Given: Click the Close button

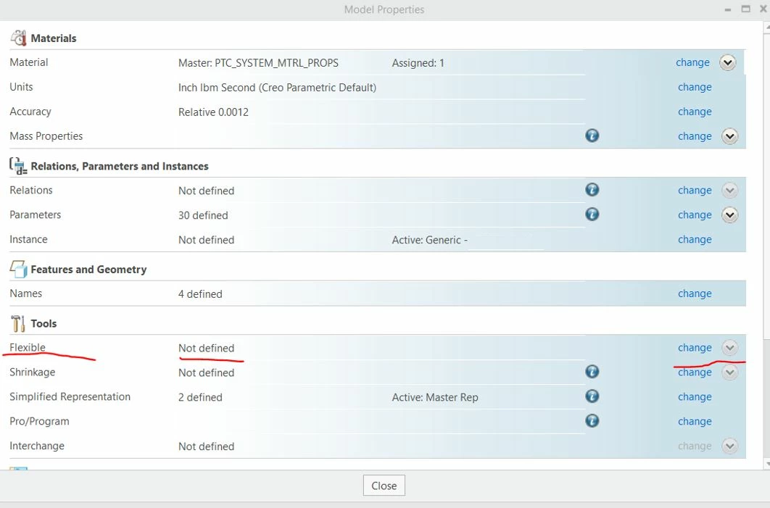Looking at the screenshot, I should point(384,486).
